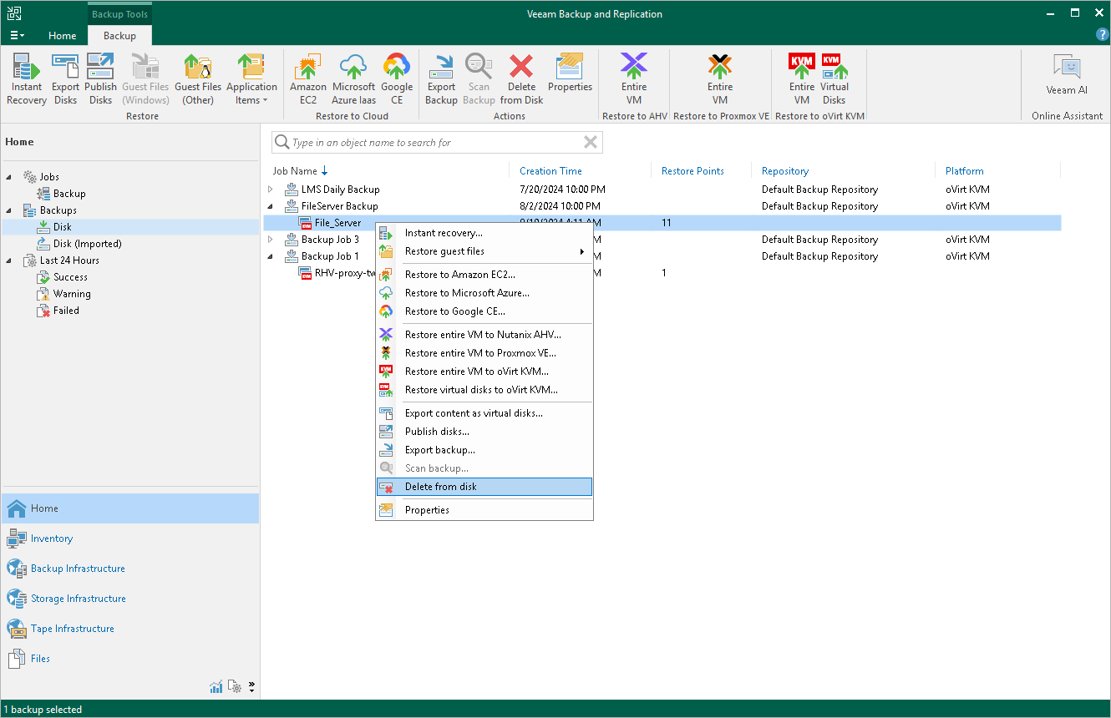Pick Restore to Microsoft Azure... menu entry
This screenshot has width=1111, height=718.
(484, 293)
